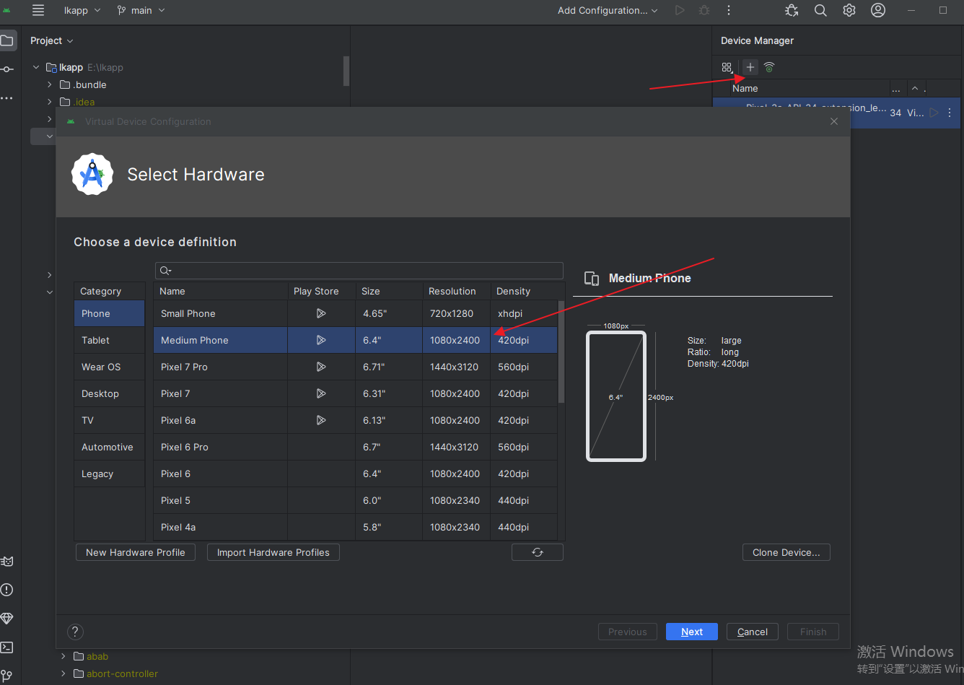Viewport: 964px width, 685px height.
Task: Open the Terminal tool window icon
Action: pos(7,647)
